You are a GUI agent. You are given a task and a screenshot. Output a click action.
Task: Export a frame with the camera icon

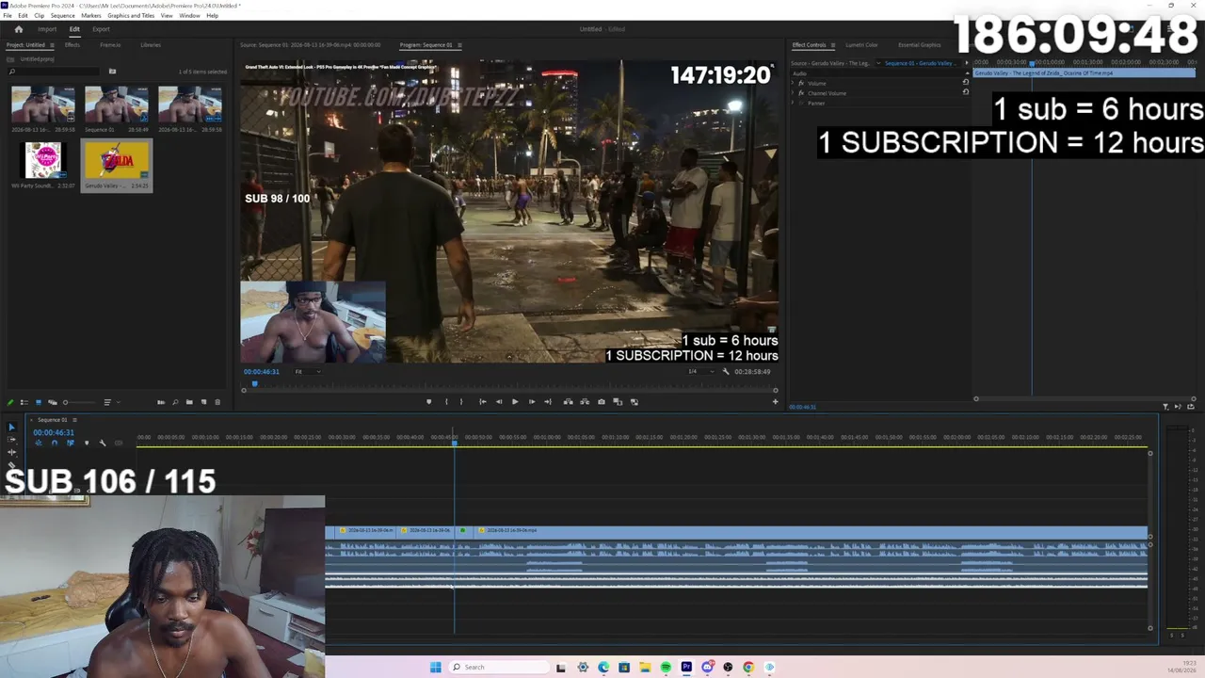pyautogui.click(x=601, y=402)
